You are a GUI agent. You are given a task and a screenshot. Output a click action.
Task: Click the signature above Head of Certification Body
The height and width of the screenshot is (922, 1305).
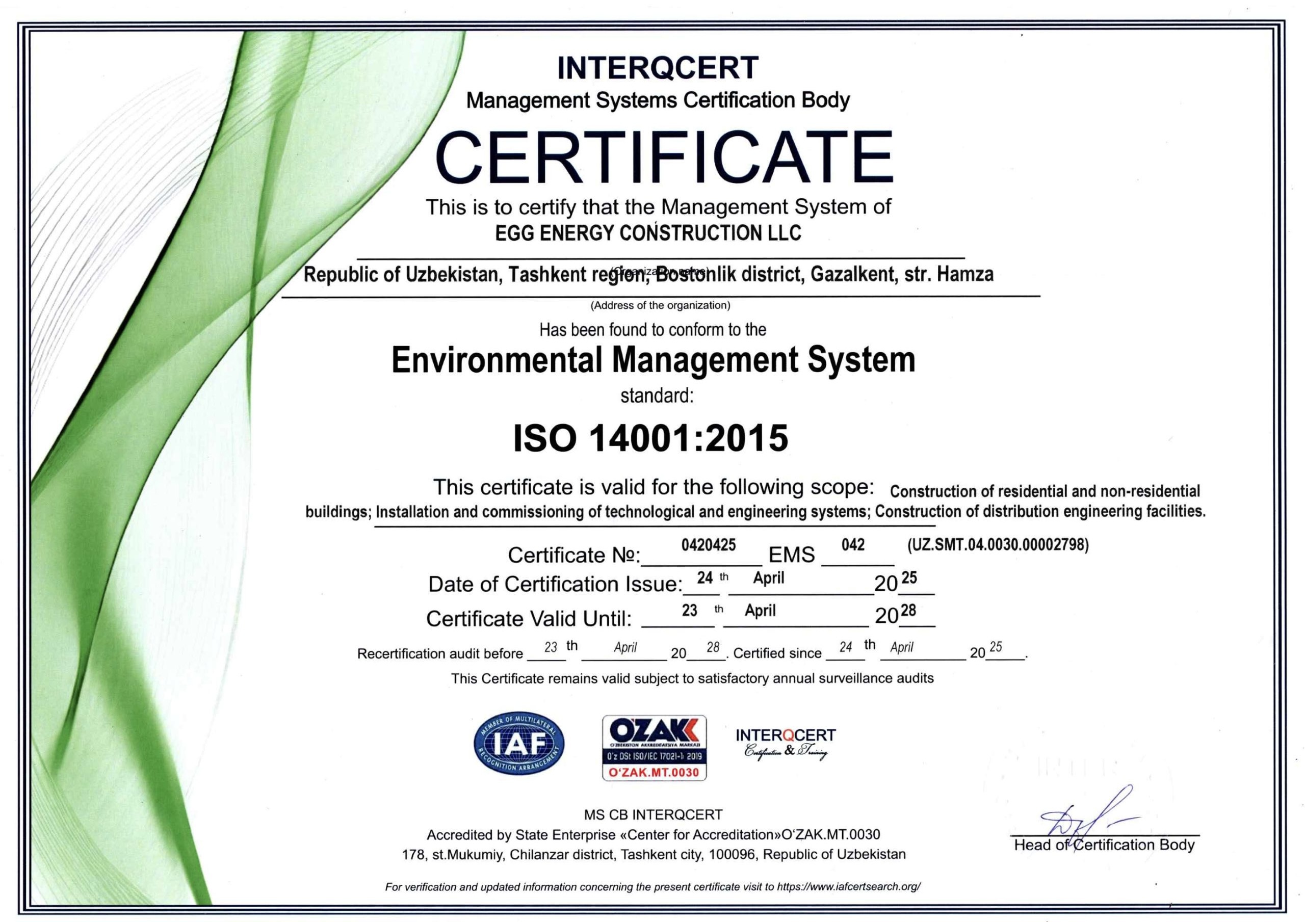(x=1088, y=819)
